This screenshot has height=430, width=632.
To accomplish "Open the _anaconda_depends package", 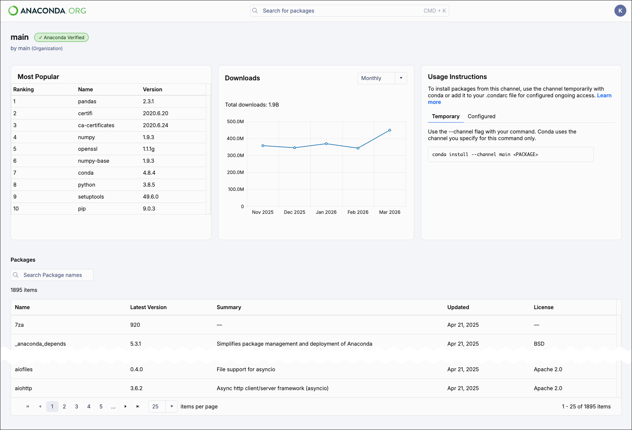I will click(40, 344).
